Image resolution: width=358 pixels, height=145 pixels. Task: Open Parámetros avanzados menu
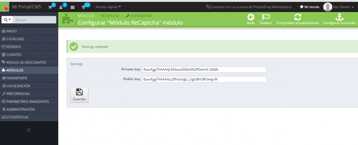[x=29, y=102]
